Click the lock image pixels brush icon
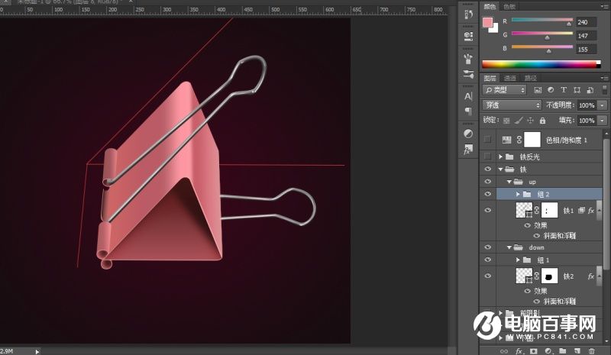The height and width of the screenshot is (355, 611). [519, 121]
